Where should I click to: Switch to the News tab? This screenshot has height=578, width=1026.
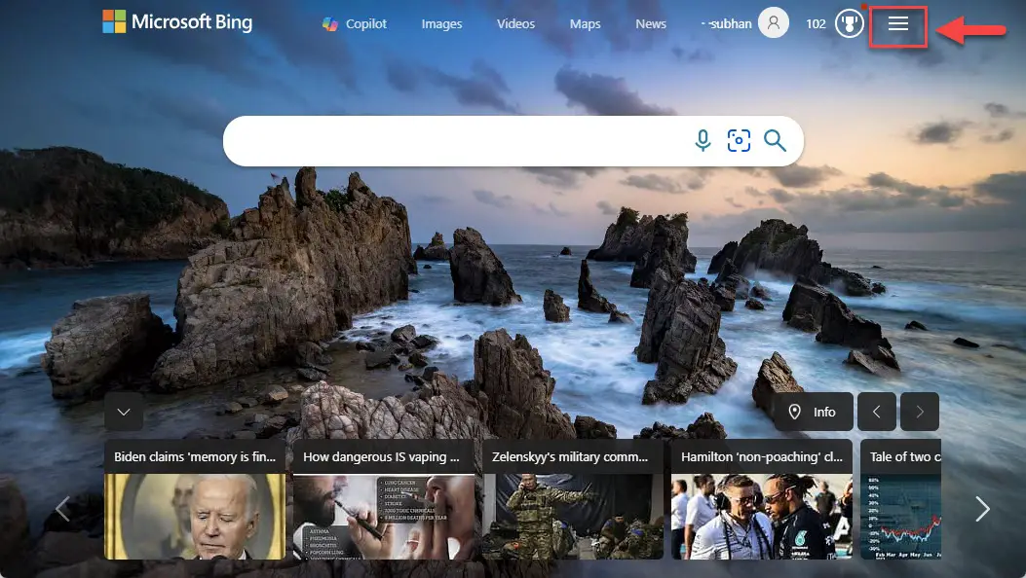650,23
